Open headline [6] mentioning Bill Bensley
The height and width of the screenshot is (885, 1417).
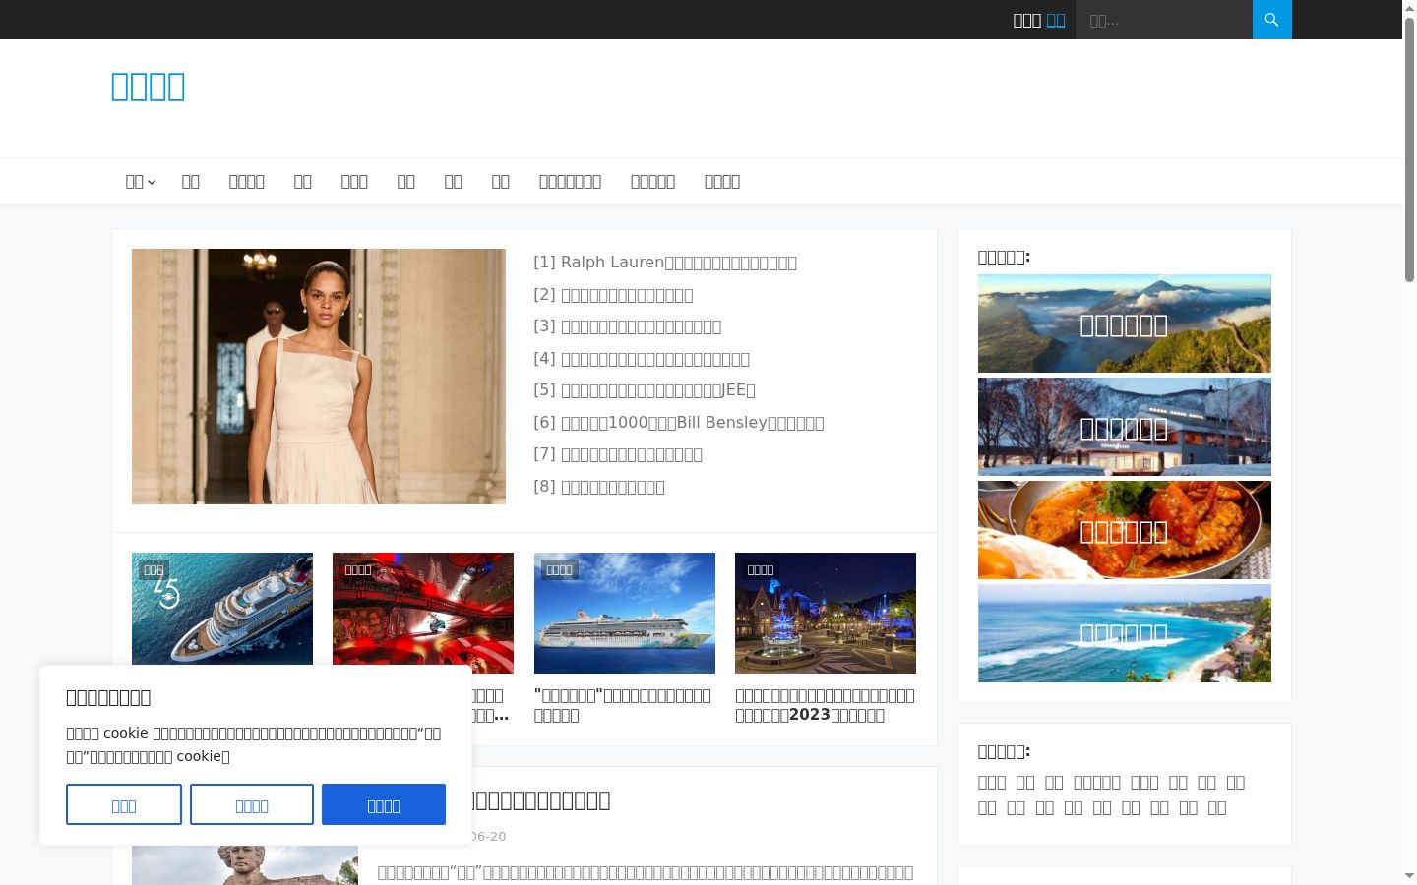coord(679,423)
